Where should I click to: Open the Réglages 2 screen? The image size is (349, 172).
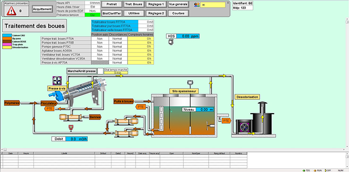pos(156,13)
